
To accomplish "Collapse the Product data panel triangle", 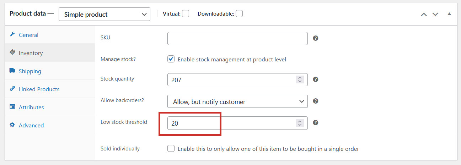I will coord(449,14).
